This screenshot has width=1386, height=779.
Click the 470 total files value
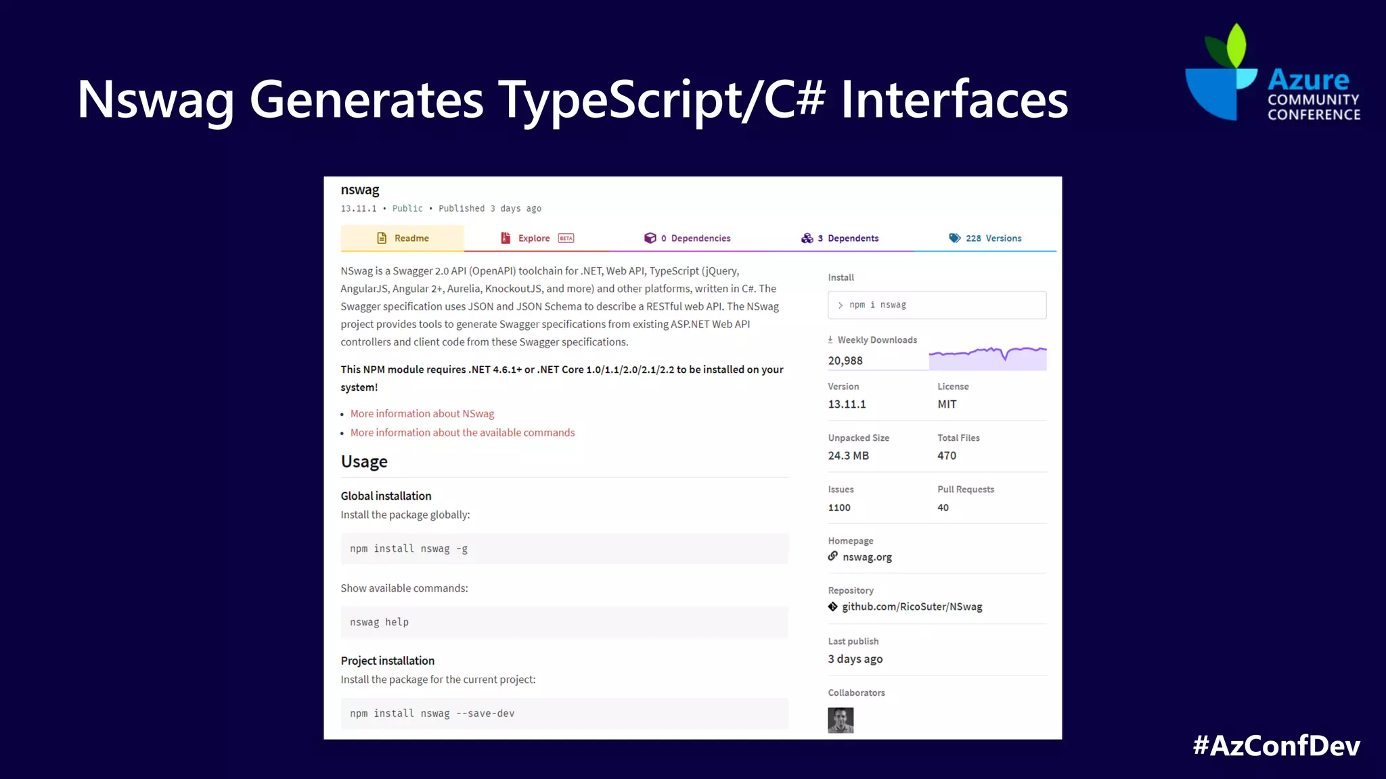tap(947, 455)
